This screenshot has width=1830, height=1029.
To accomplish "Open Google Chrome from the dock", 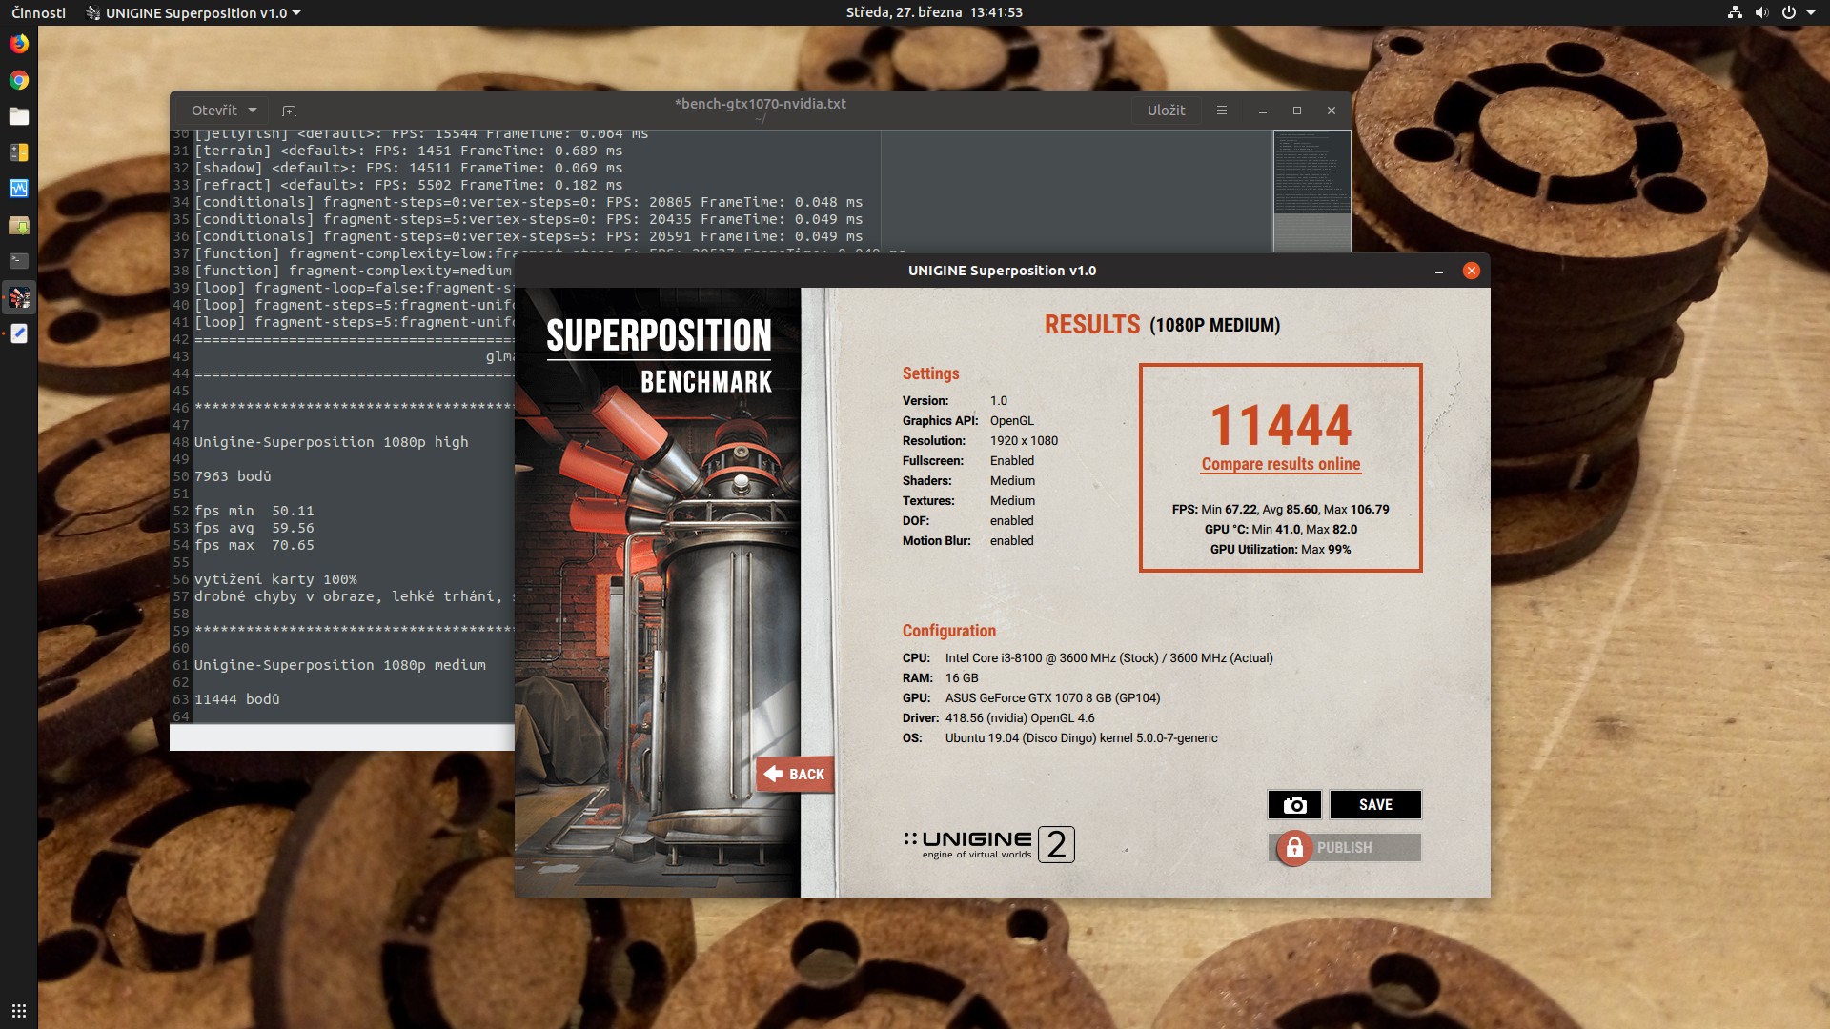I will pos(19,80).
